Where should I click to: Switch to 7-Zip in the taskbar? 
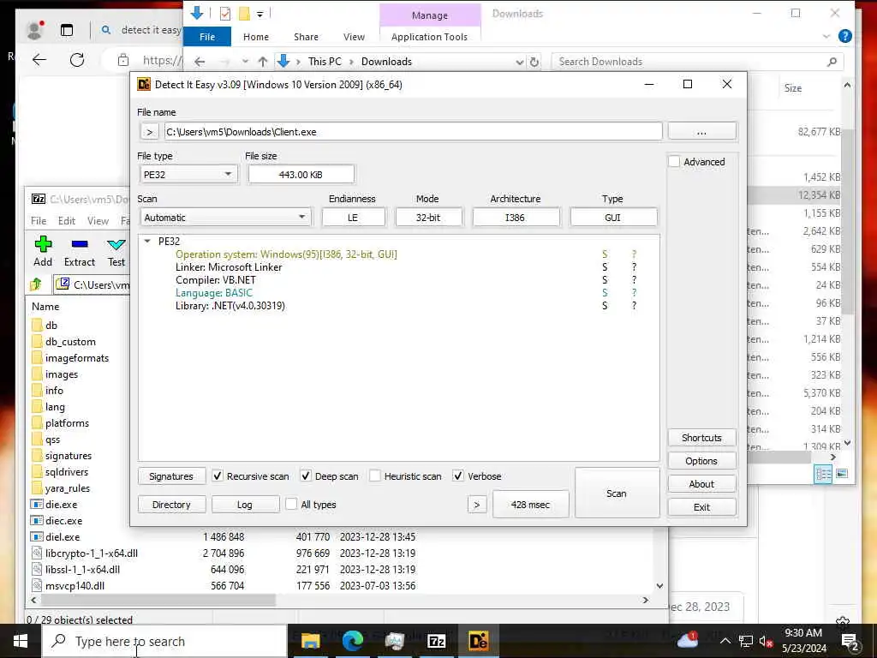tap(436, 641)
